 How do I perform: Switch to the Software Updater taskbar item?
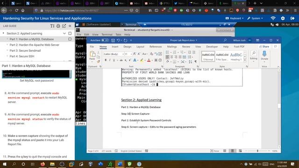point(97,24)
